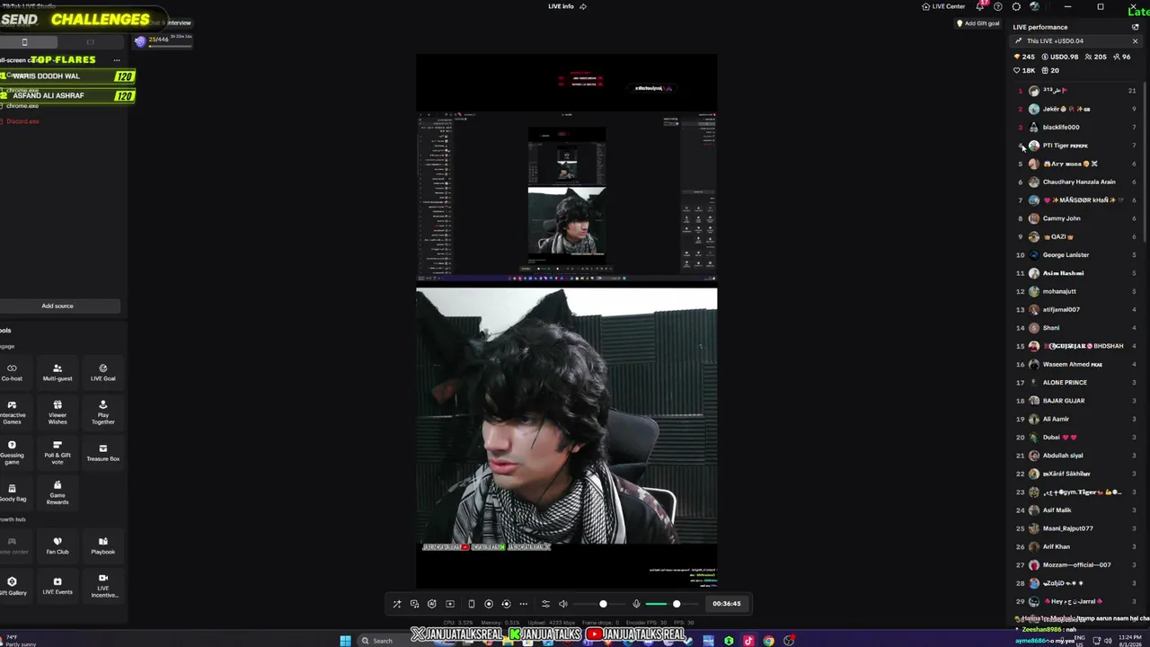Open Play Together tool

pyautogui.click(x=102, y=412)
